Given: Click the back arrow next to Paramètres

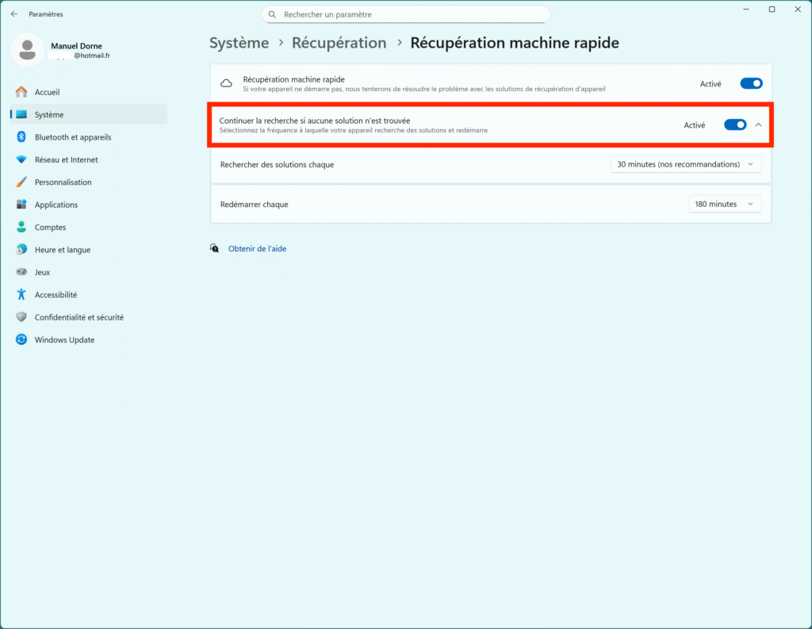Looking at the screenshot, I should [x=13, y=14].
